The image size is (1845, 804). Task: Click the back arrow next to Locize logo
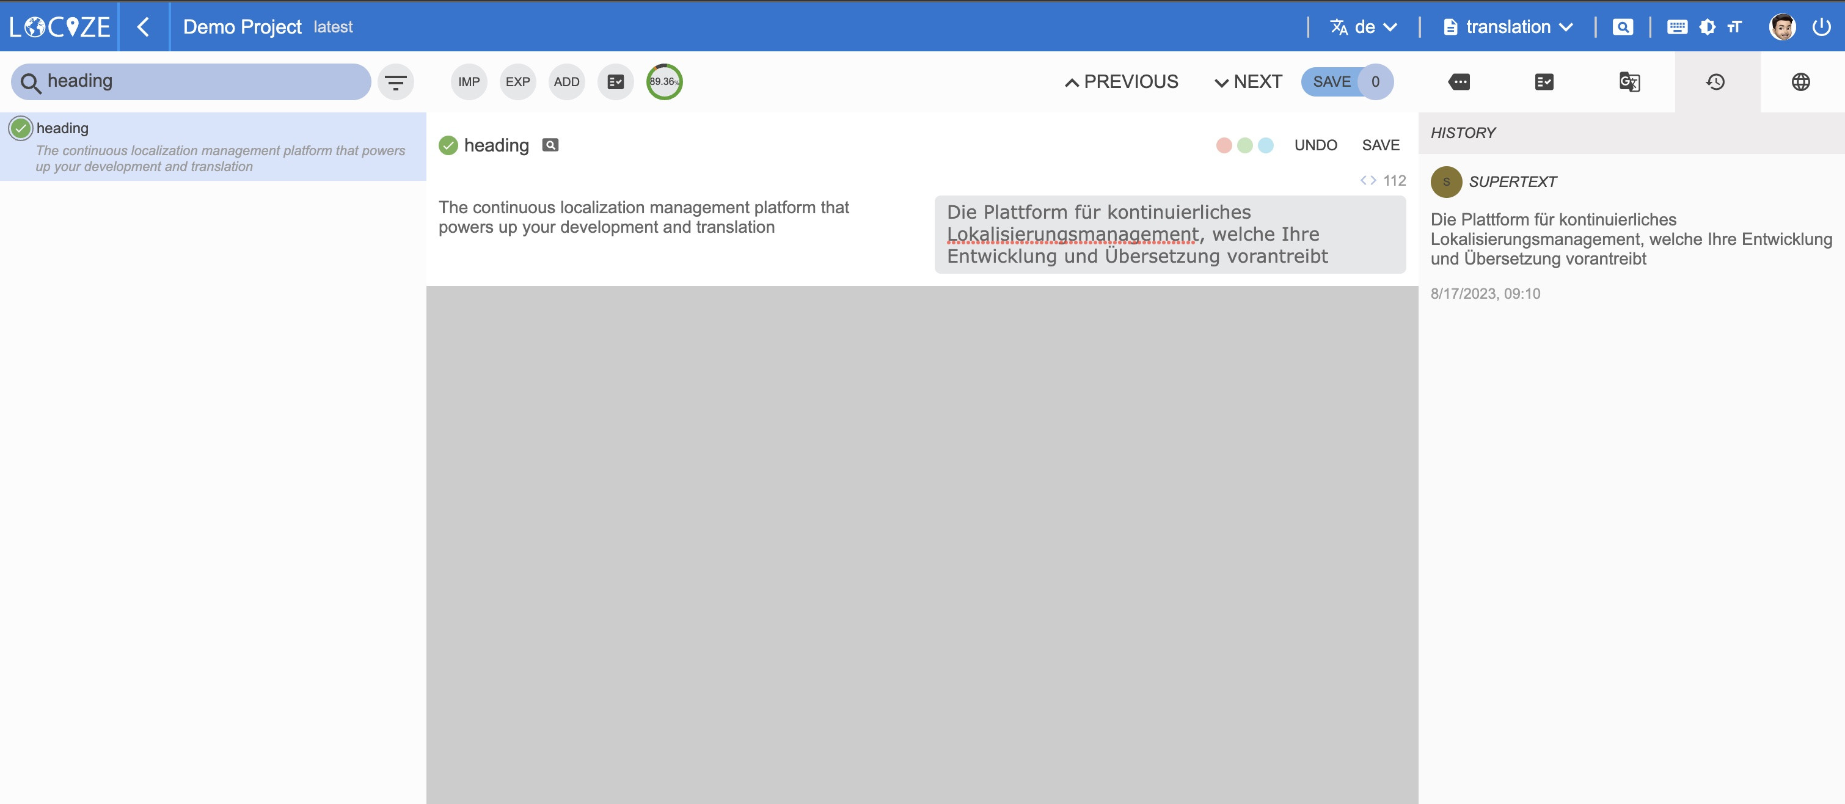tap(143, 27)
